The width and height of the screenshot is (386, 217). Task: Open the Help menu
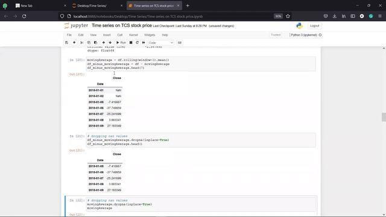(165, 35)
